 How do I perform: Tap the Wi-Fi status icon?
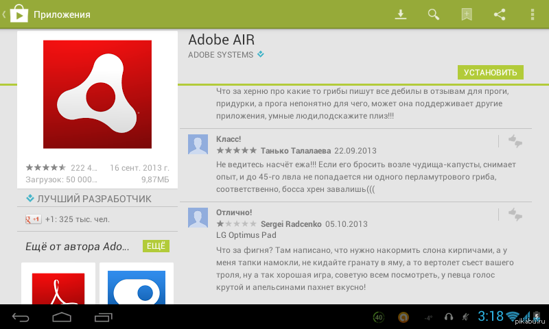513,316
